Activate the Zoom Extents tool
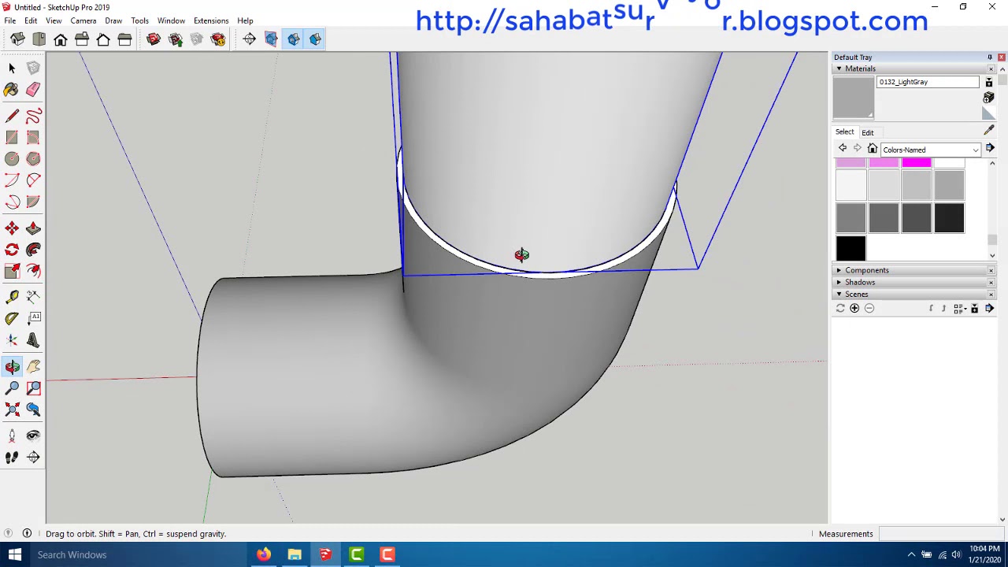This screenshot has height=567, width=1008. click(12, 409)
